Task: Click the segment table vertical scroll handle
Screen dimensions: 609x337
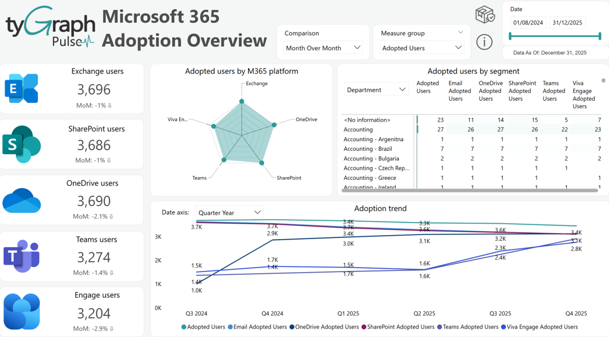Action: click(603, 81)
